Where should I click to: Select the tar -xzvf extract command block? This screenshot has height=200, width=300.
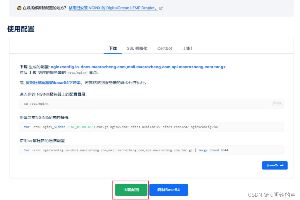tap(151, 150)
